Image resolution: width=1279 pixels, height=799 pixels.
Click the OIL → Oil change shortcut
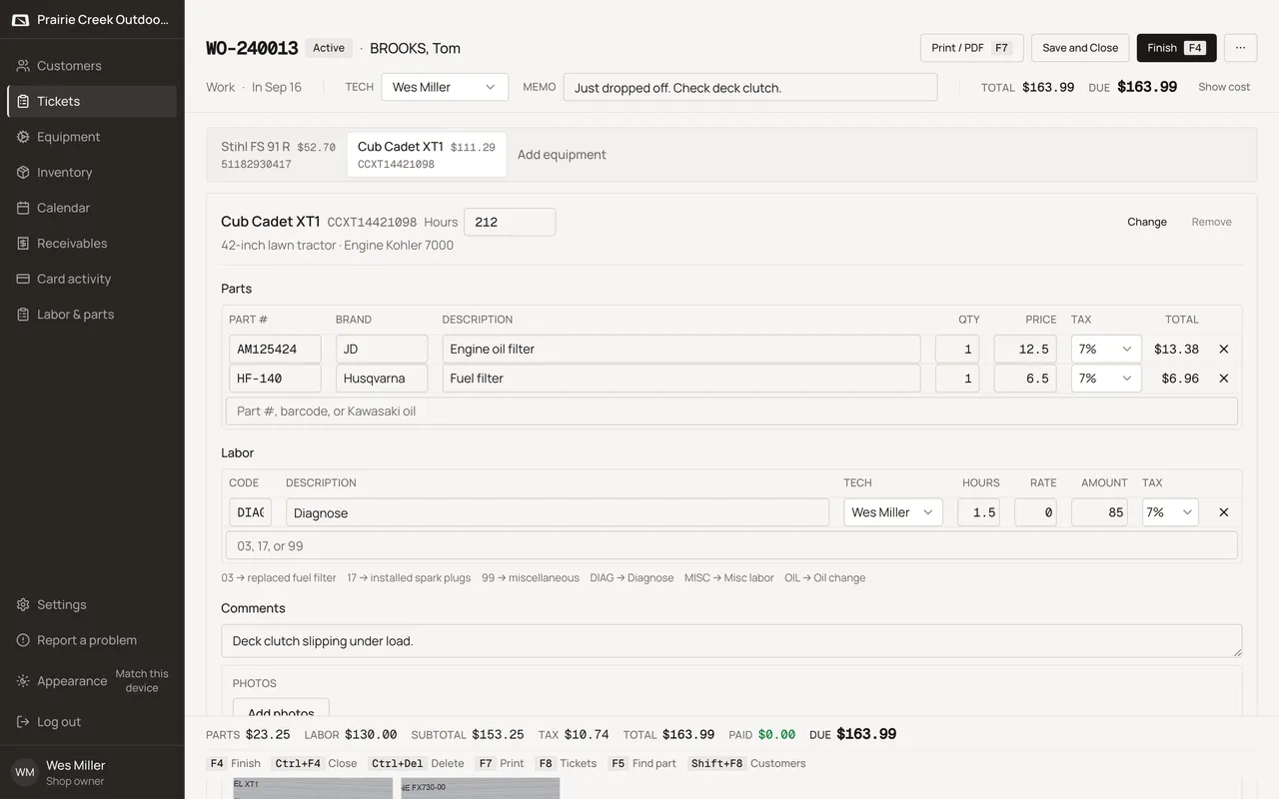click(825, 578)
